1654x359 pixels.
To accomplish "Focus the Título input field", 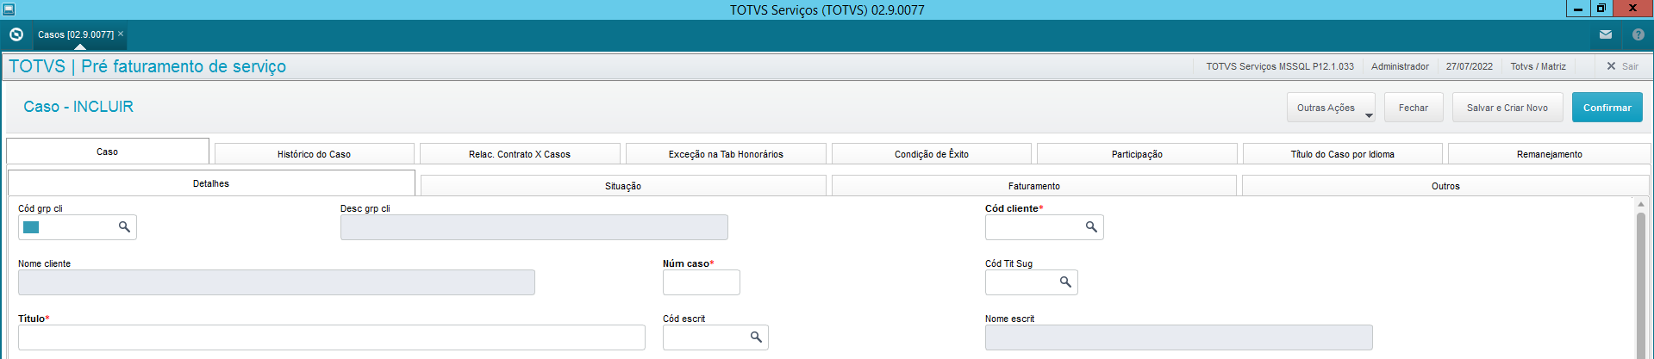I will pos(331,337).
